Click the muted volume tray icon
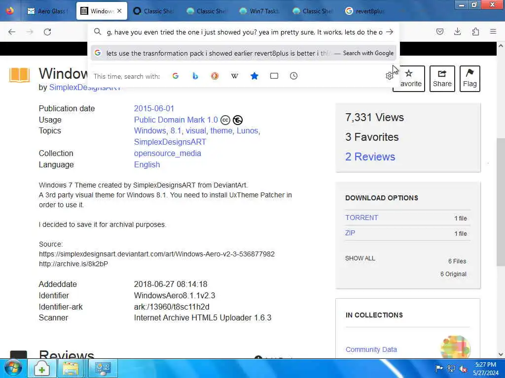This screenshot has width=505, height=378. [x=463, y=368]
